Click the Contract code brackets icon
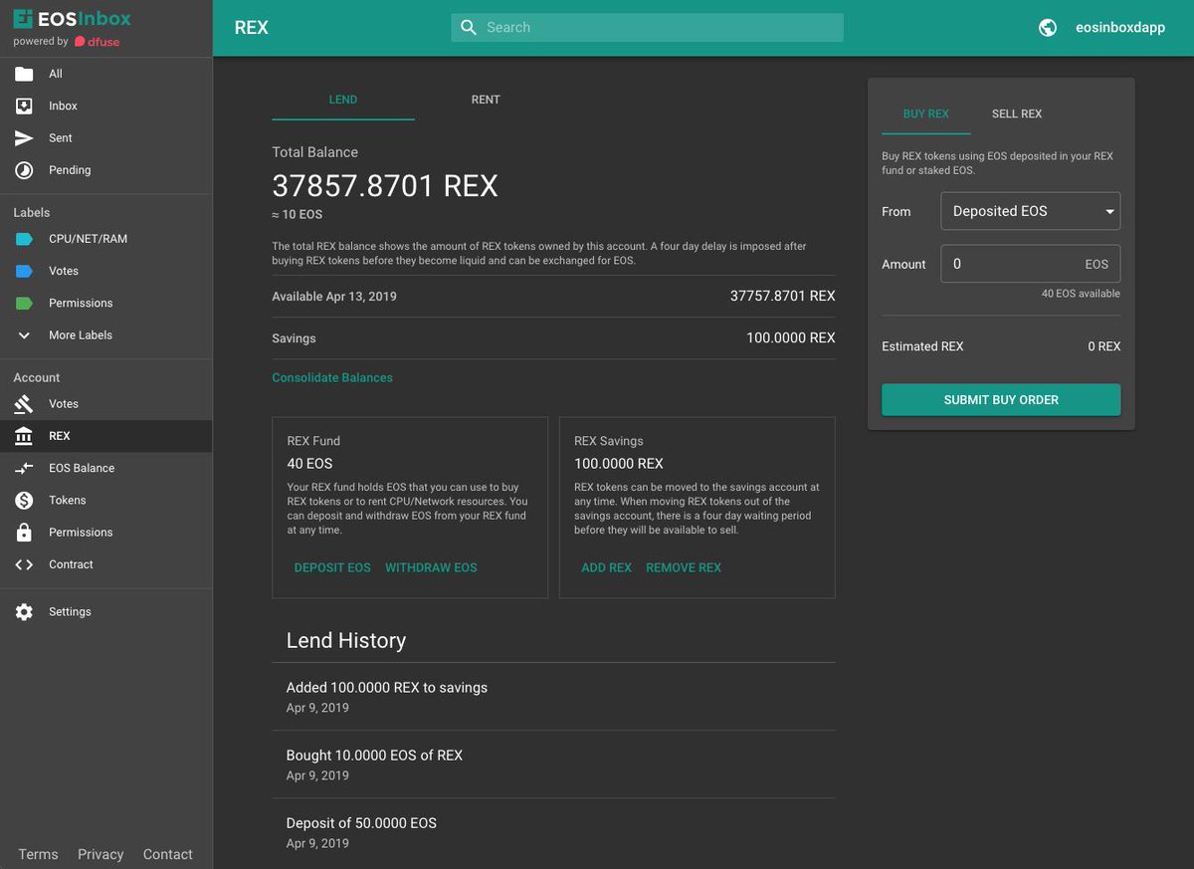Image resolution: width=1194 pixels, height=869 pixels. [24, 564]
